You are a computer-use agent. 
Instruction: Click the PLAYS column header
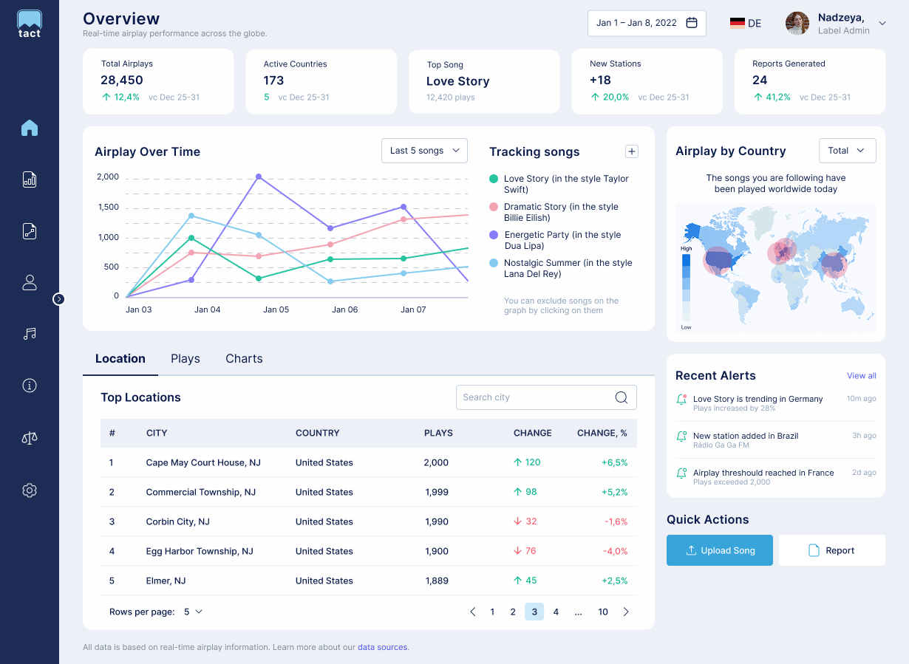(438, 433)
